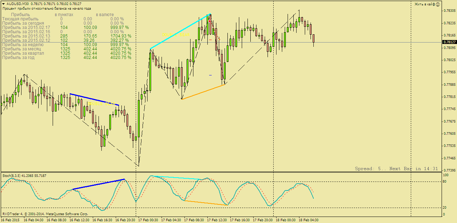Select the orange line in Stochastic window
The height and width of the screenshot is (223, 457).
[206, 203]
